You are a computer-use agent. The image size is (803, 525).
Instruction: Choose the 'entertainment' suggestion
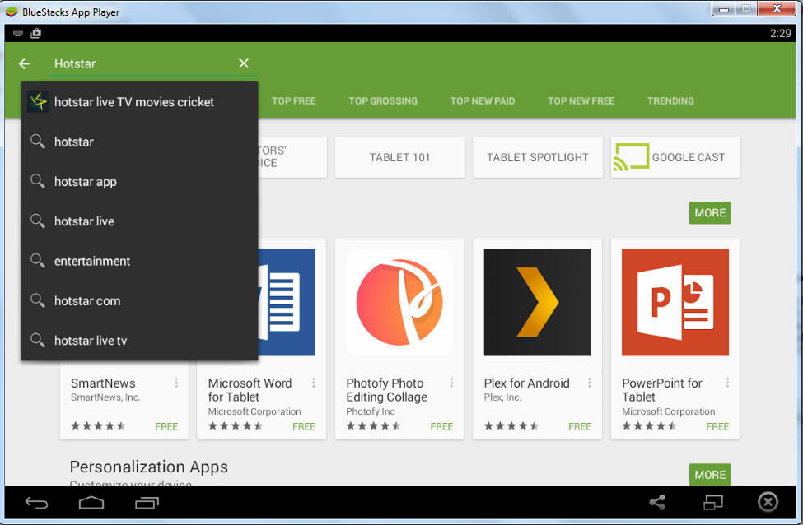coord(139,261)
